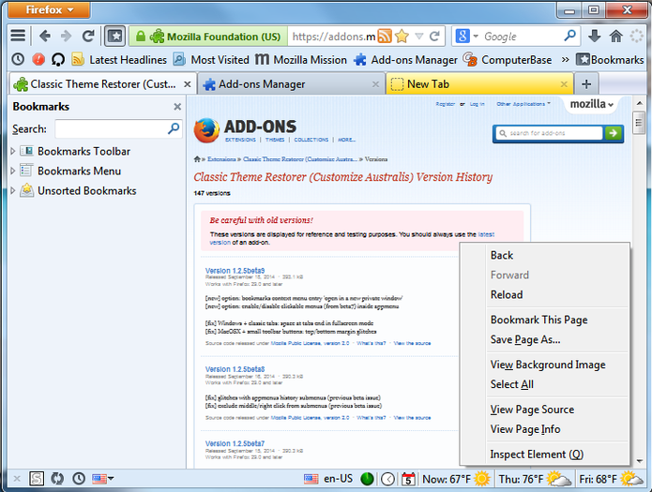Click green add-ons search arrow button

coord(613,133)
